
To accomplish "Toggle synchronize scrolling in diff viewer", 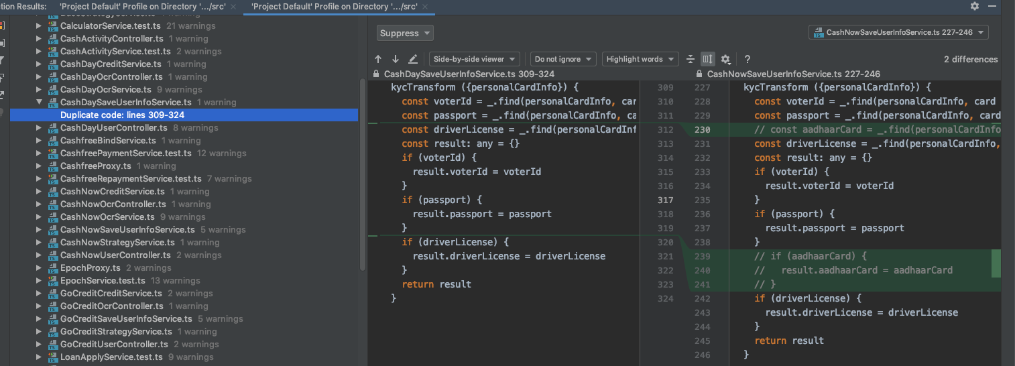I will (x=708, y=59).
